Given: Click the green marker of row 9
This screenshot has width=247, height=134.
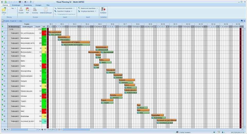Looking at the screenshot, I should [2, 70].
